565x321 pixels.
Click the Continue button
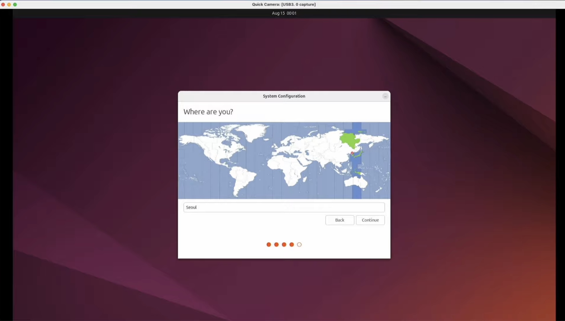point(370,220)
